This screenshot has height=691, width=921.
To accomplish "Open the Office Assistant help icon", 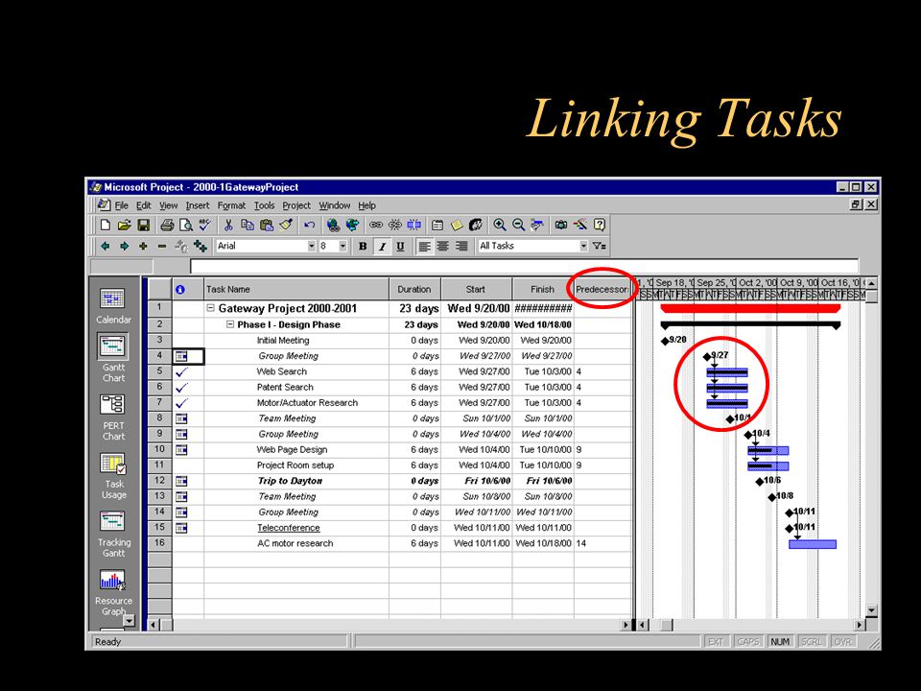I will [x=599, y=225].
